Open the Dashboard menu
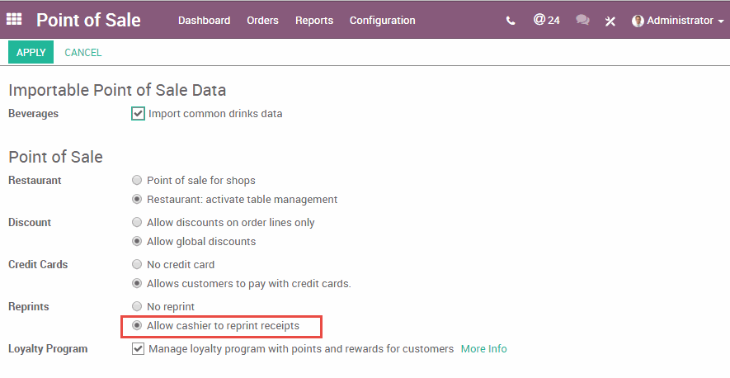This screenshot has width=730, height=378. coord(204,21)
